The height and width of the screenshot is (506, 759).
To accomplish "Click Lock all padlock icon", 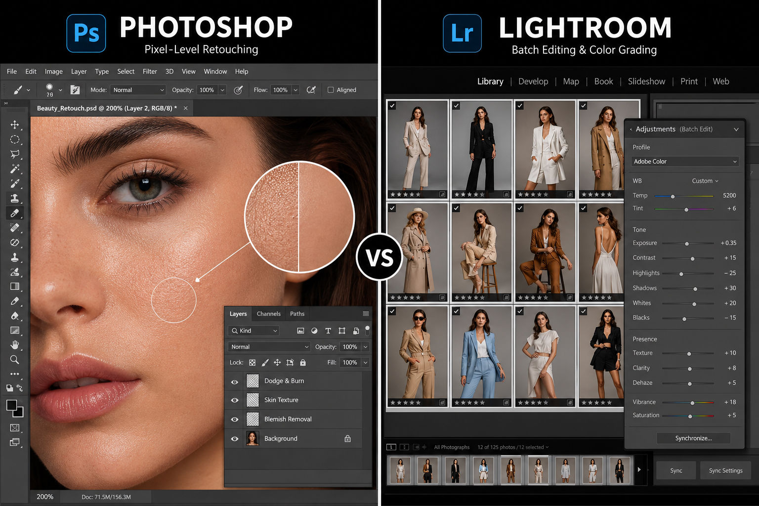I will click(303, 363).
